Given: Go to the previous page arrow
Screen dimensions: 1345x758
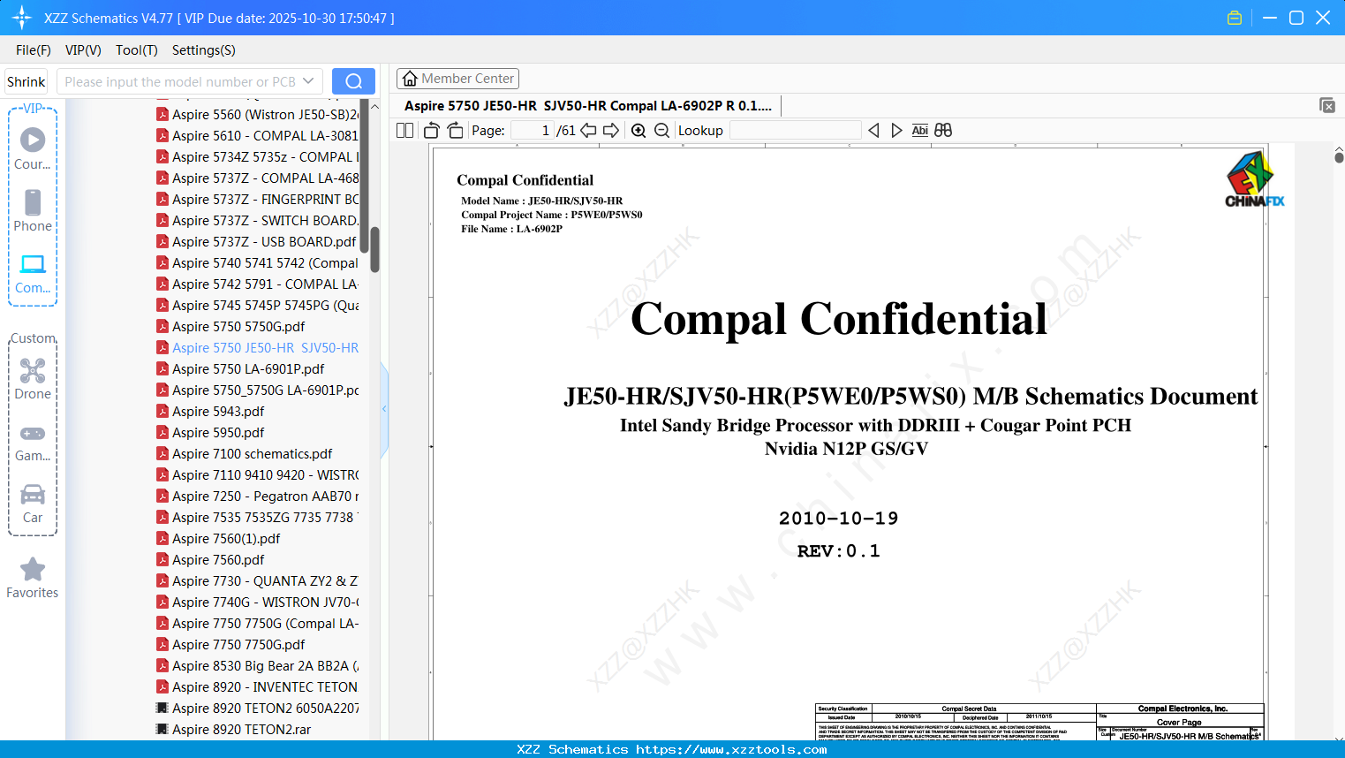Looking at the screenshot, I should (x=588, y=131).
